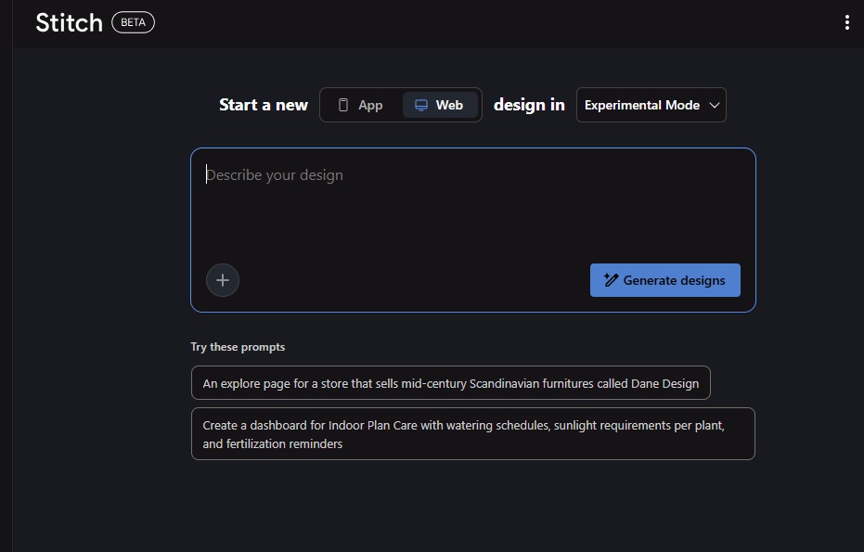Click the 'design in' heading text
The width and height of the screenshot is (864, 552).
(x=529, y=105)
